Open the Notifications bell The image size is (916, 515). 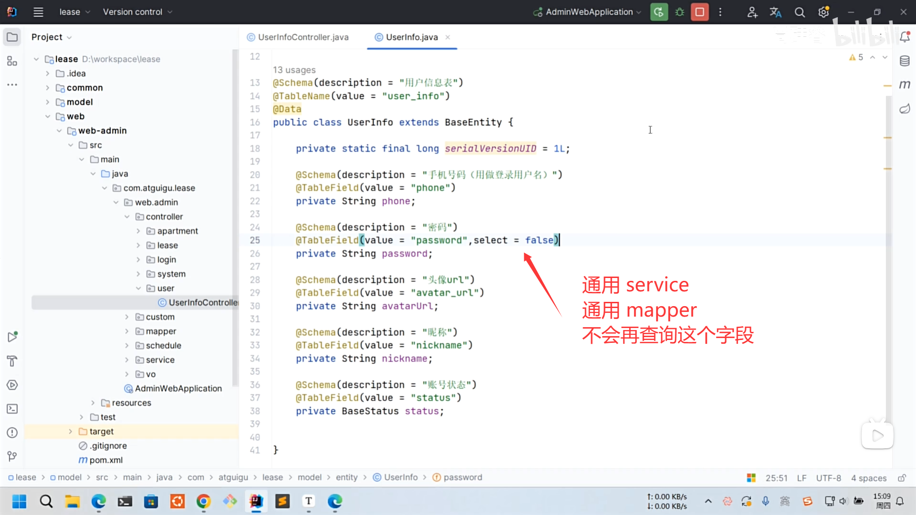[x=905, y=37]
